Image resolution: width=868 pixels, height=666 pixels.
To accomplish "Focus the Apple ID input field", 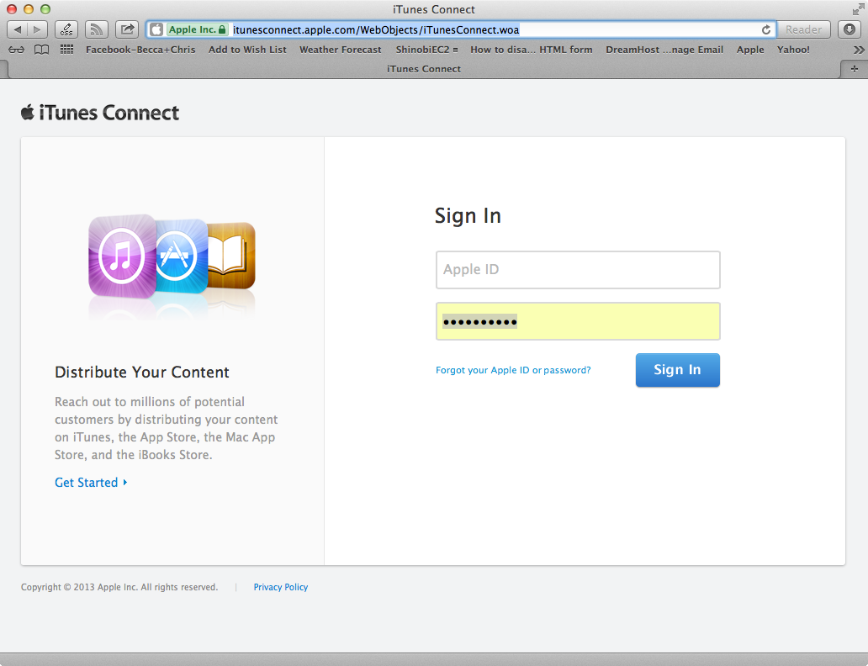I will [x=578, y=270].
